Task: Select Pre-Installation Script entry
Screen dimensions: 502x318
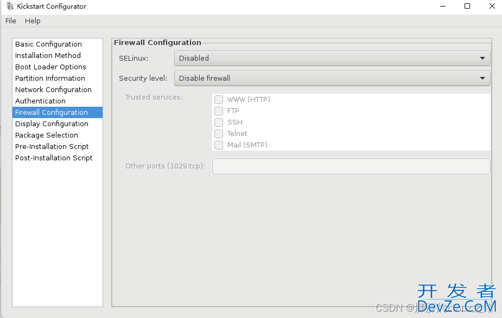Action: (58, 146)
